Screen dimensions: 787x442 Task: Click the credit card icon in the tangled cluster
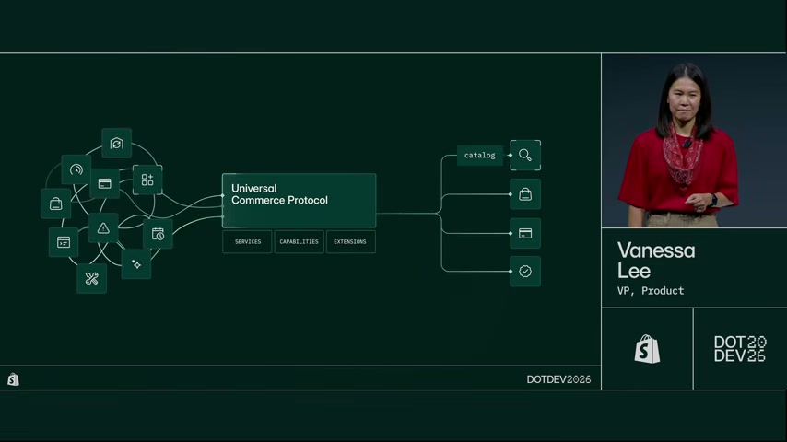pyautogui.click(x=104, y=183)
